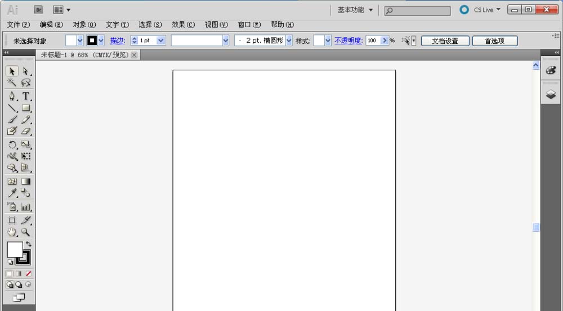The width and height of the screenshot is (563, 311).
Task: Open the 文字(T) menu
Action: point(117,24)
